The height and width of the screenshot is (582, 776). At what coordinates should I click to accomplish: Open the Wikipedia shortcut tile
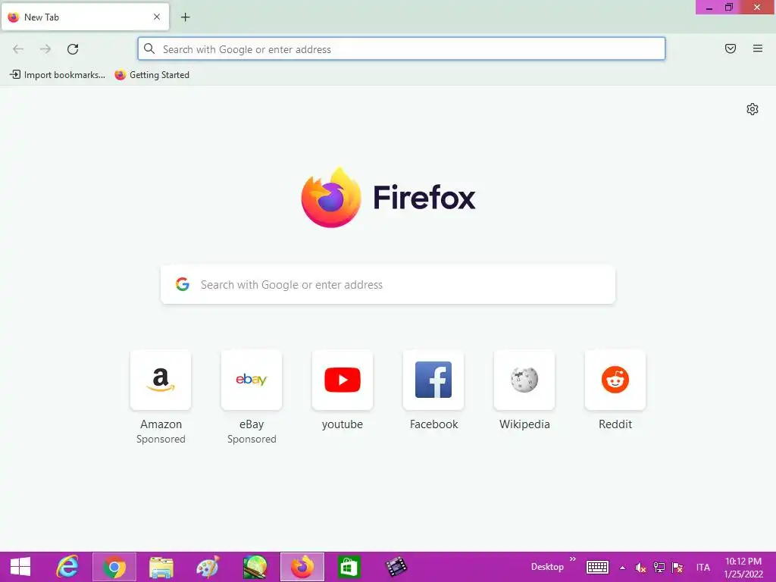pos(524,380)
